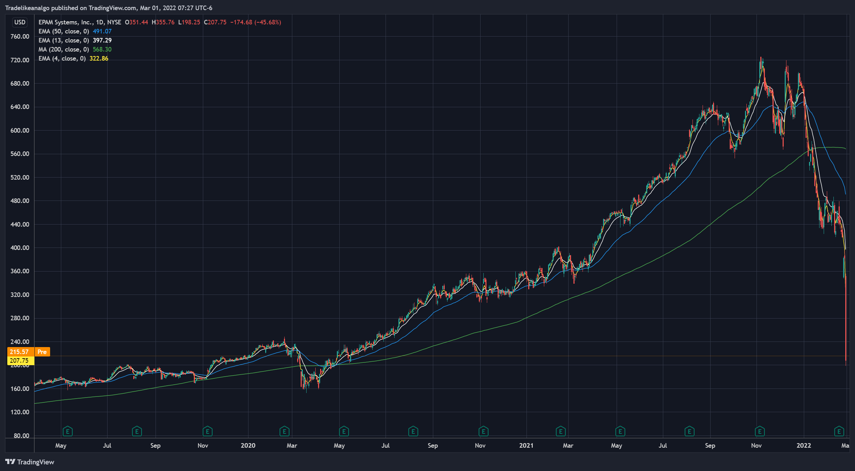Click the 400.00 price axis label

(20, 248)
